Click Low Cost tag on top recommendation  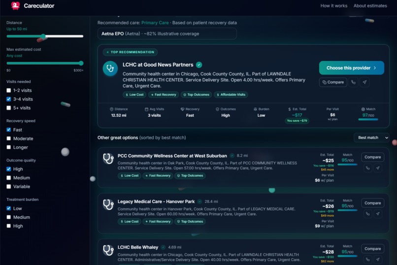[x=134, y=95]
